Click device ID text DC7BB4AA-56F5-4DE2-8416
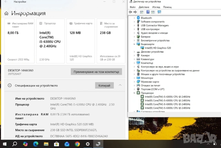 tap(79, 136)
